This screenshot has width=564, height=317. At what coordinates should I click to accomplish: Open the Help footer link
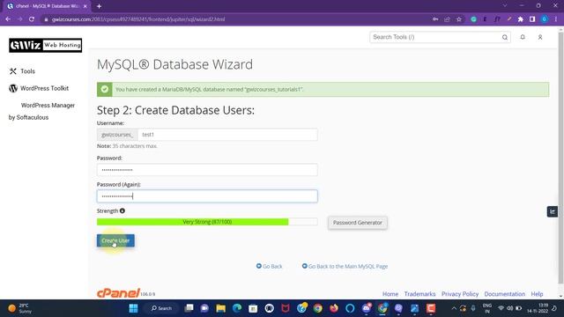coord(537,294)
